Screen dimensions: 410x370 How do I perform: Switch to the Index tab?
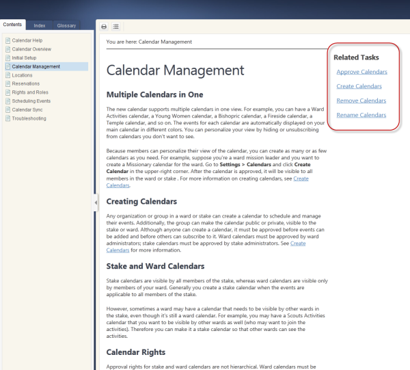40,25
